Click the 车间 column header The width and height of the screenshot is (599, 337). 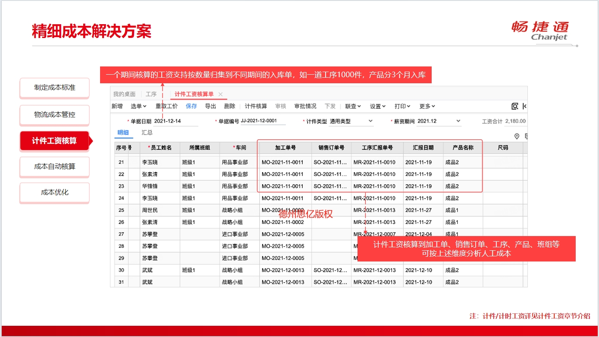[240, 148]
